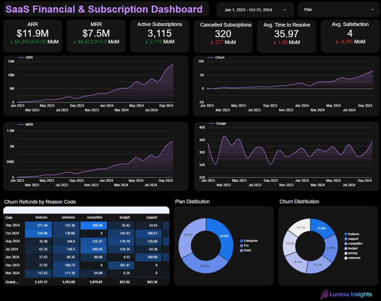Click the red down arrow in Avg. Satisfaction card

coord(337,42)
